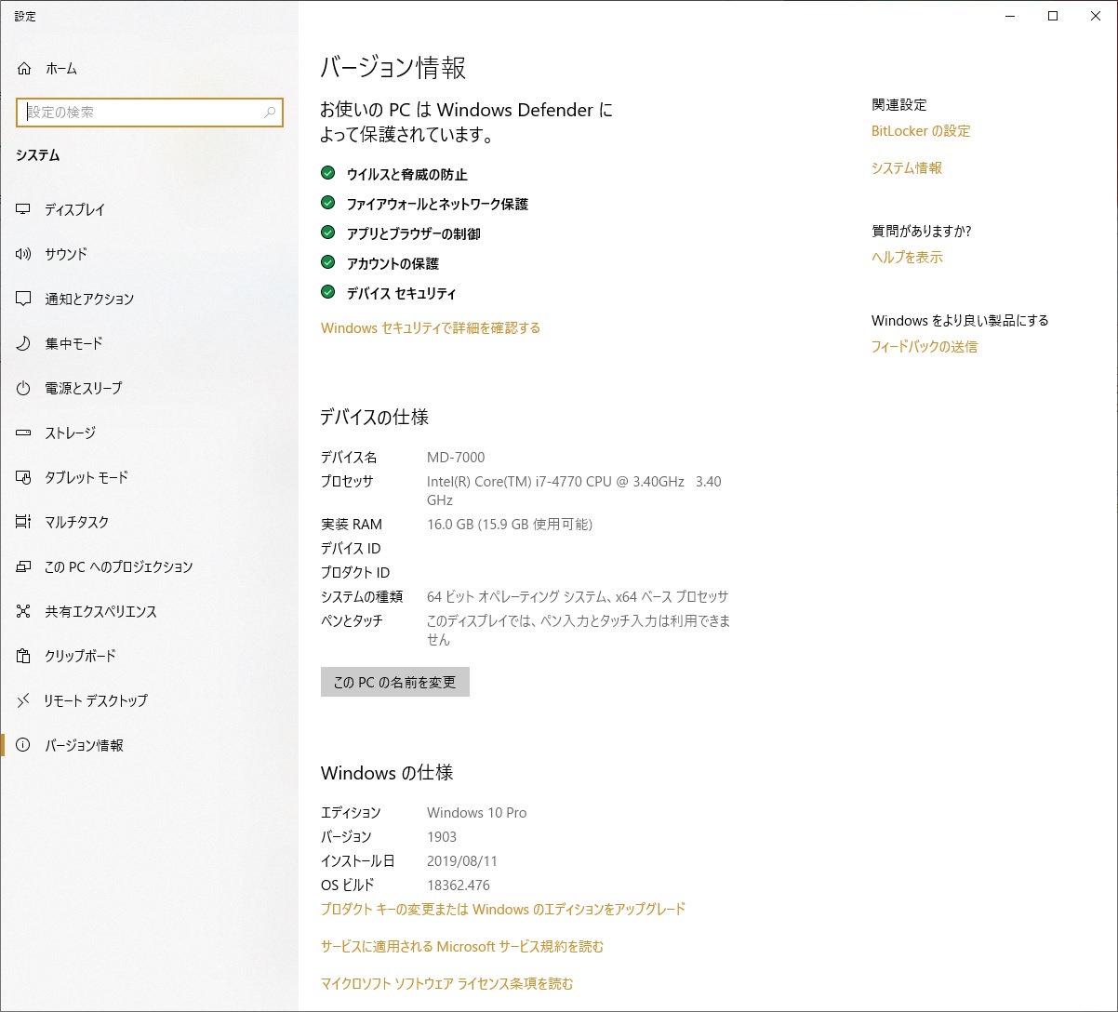Select ディスプレイ in the sidebar
1118x1012 pixels.
(x=149, y=210)
